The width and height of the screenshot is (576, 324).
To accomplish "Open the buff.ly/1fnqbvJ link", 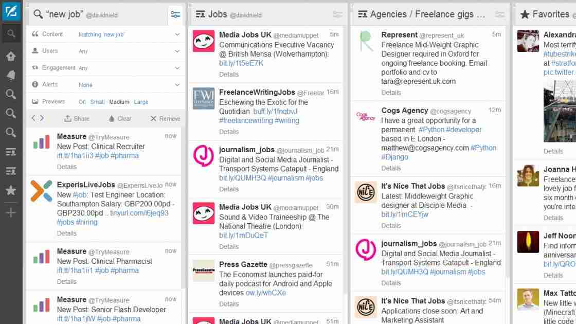I will tap(276, 111).
